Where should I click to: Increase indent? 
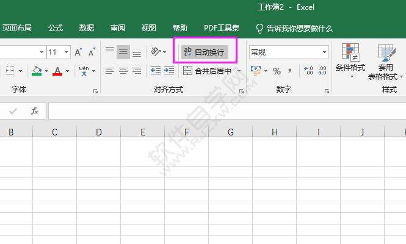(169, 71)
